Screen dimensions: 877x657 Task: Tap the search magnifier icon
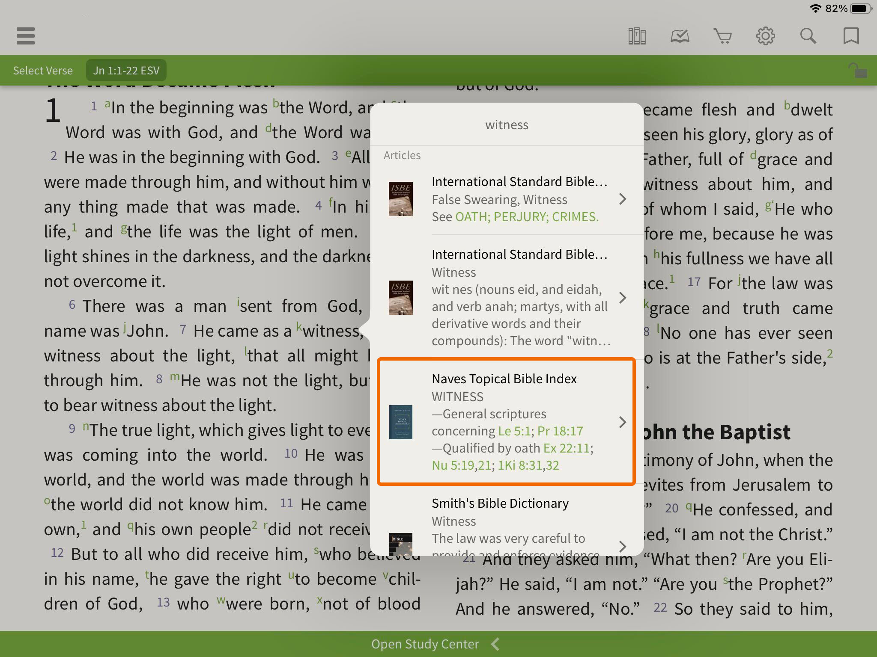click(x=808, y=36)
